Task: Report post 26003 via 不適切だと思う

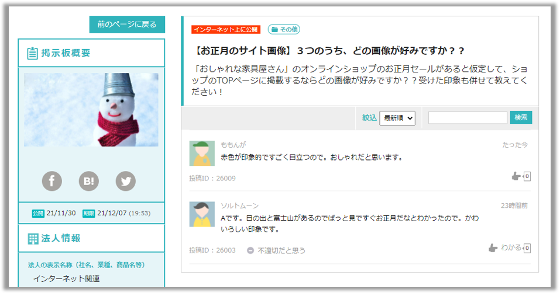Action: pos(276,250)
